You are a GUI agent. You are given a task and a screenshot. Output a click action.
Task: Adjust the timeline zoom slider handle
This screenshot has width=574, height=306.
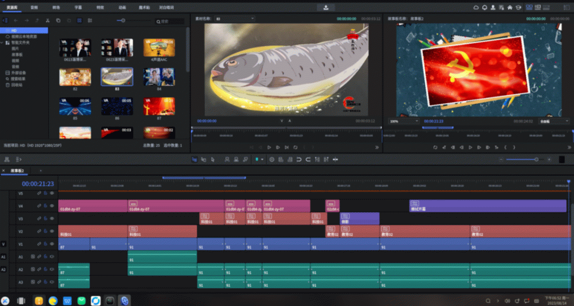[x=536, y=160]
